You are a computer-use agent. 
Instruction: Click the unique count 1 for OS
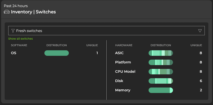pyautogui.click(x=97, y=53)
